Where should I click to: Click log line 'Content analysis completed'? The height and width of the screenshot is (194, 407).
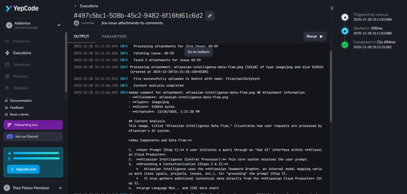tap(159, 86)
